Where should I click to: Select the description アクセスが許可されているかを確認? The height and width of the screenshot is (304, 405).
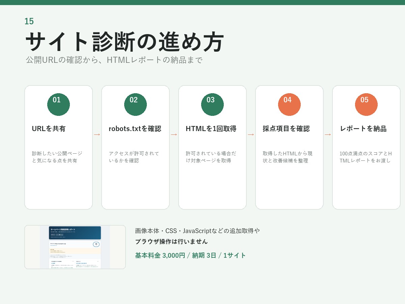[x=134, y=157]
